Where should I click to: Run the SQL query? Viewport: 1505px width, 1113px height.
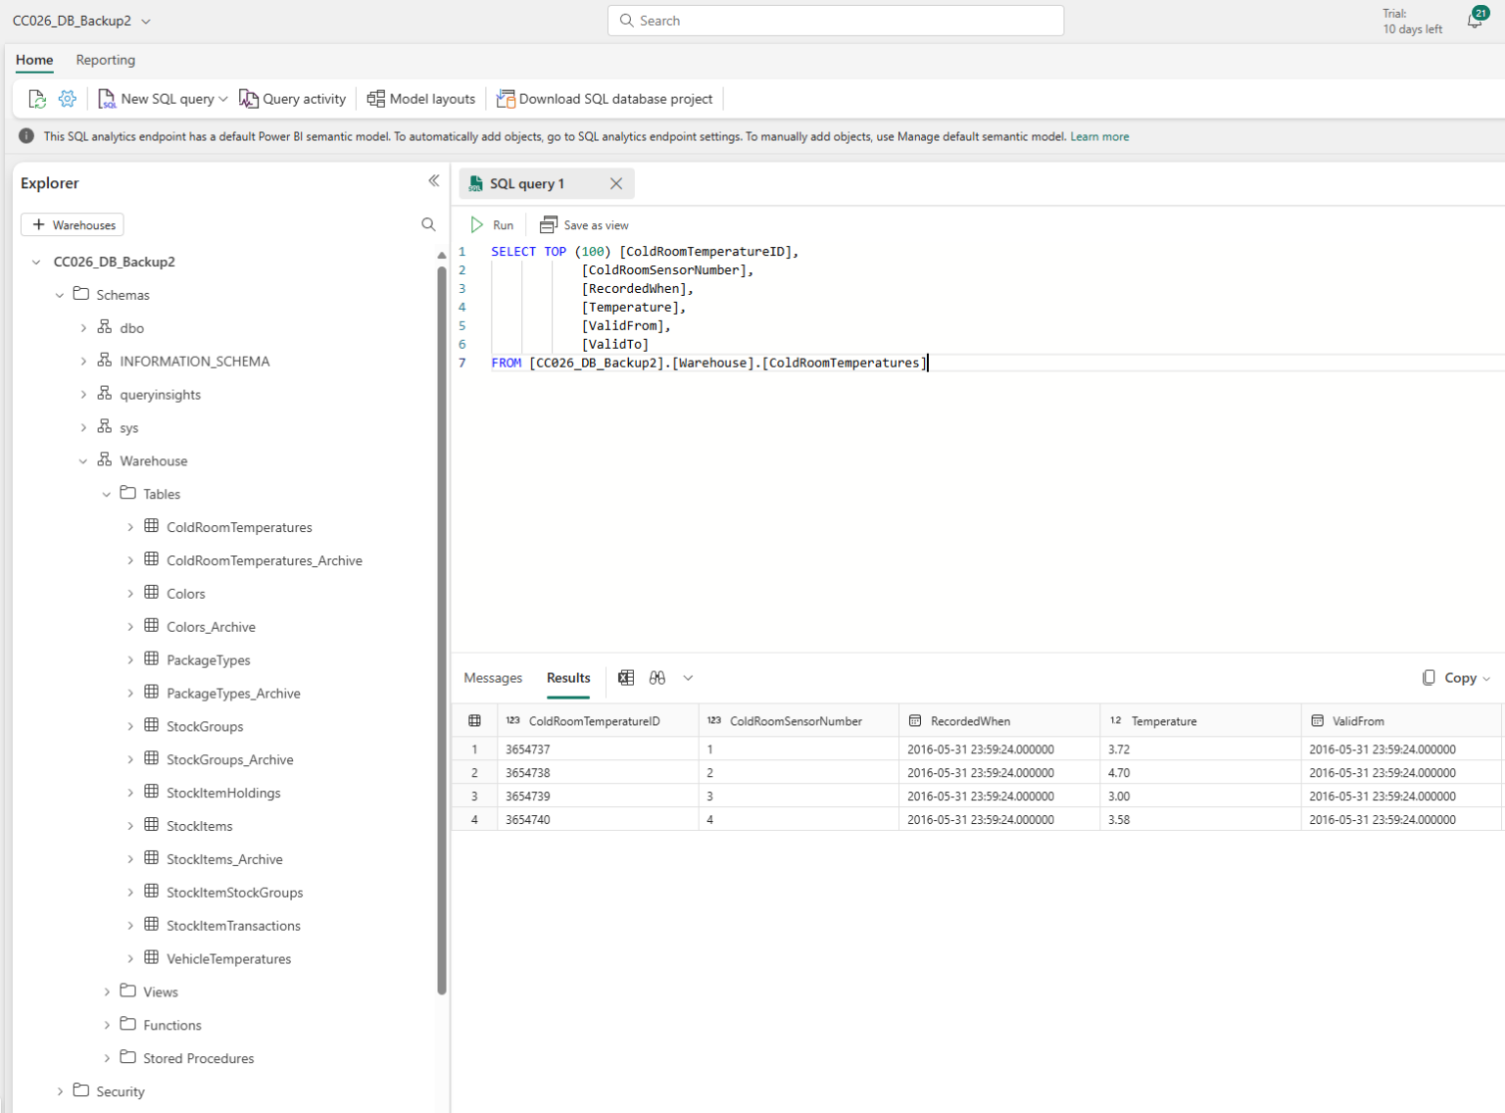tap(493, 224)
